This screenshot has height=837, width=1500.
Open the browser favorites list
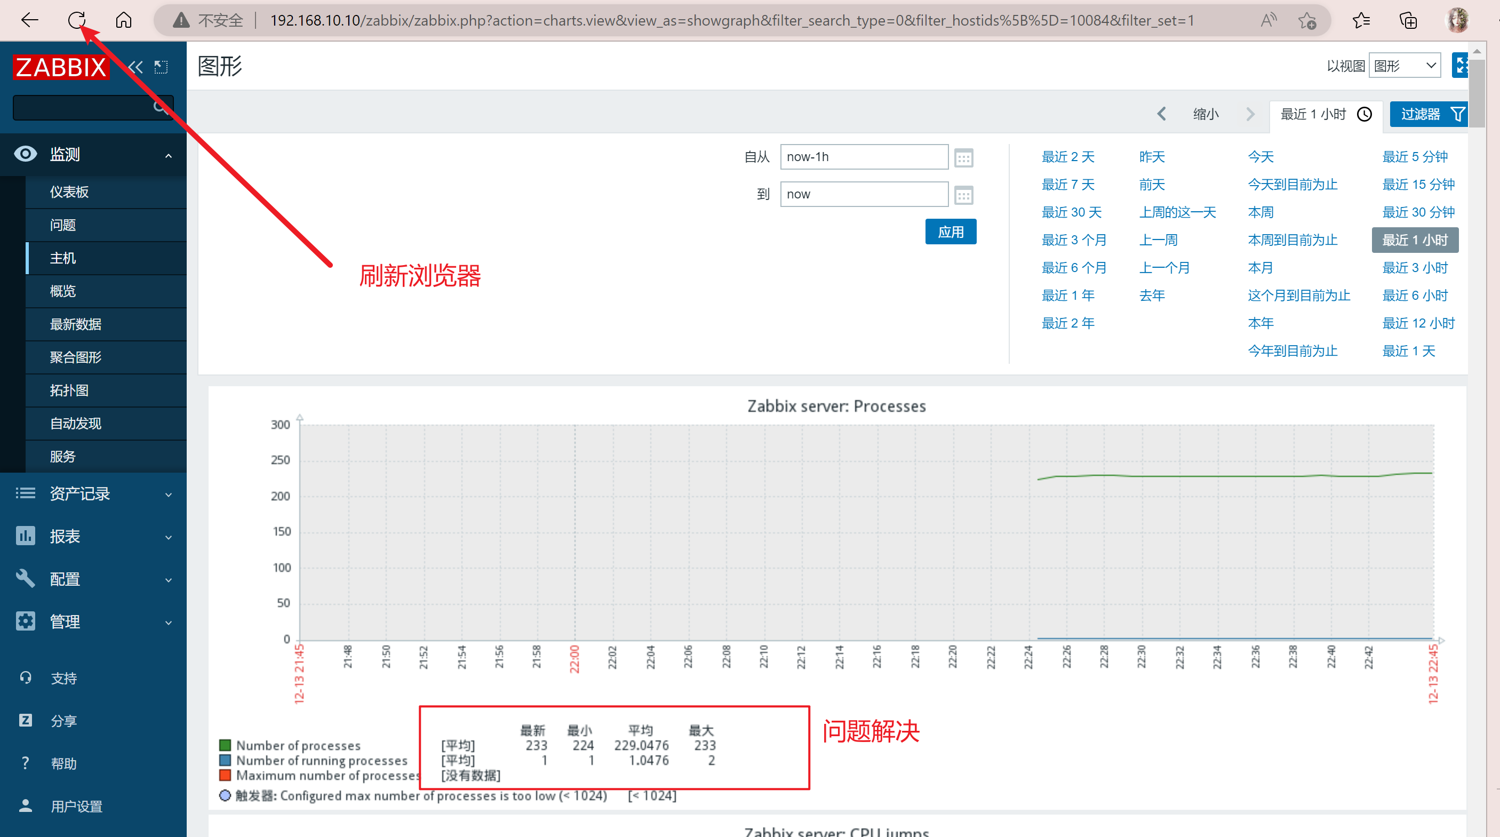coord(1361,21)
